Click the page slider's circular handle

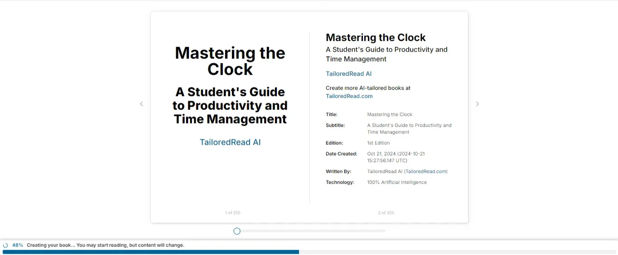point(237,231)
